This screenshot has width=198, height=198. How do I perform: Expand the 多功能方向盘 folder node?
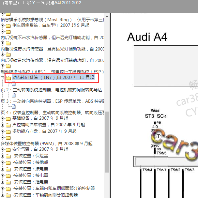coord(2,131)
